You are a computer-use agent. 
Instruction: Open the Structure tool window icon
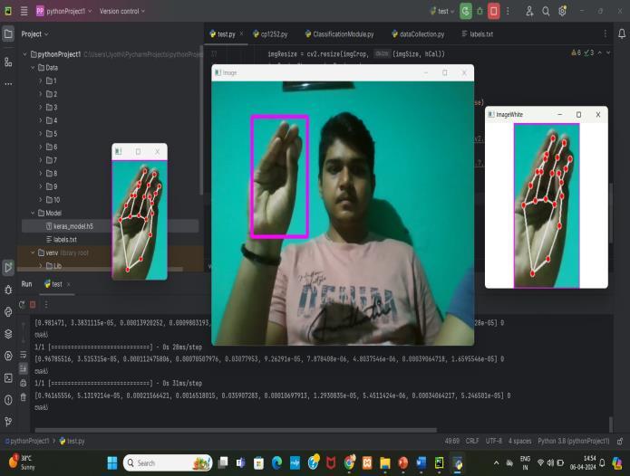(8, 62)
